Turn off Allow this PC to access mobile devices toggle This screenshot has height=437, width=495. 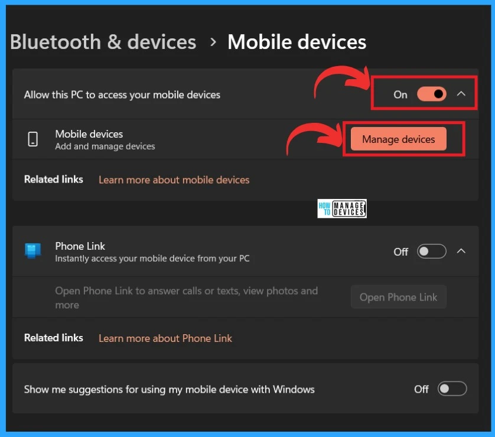point(431,94)
